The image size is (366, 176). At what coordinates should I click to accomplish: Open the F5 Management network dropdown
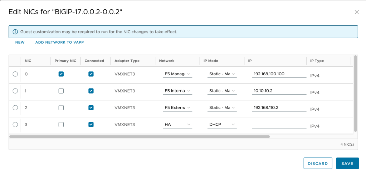(x=177, y=74)
